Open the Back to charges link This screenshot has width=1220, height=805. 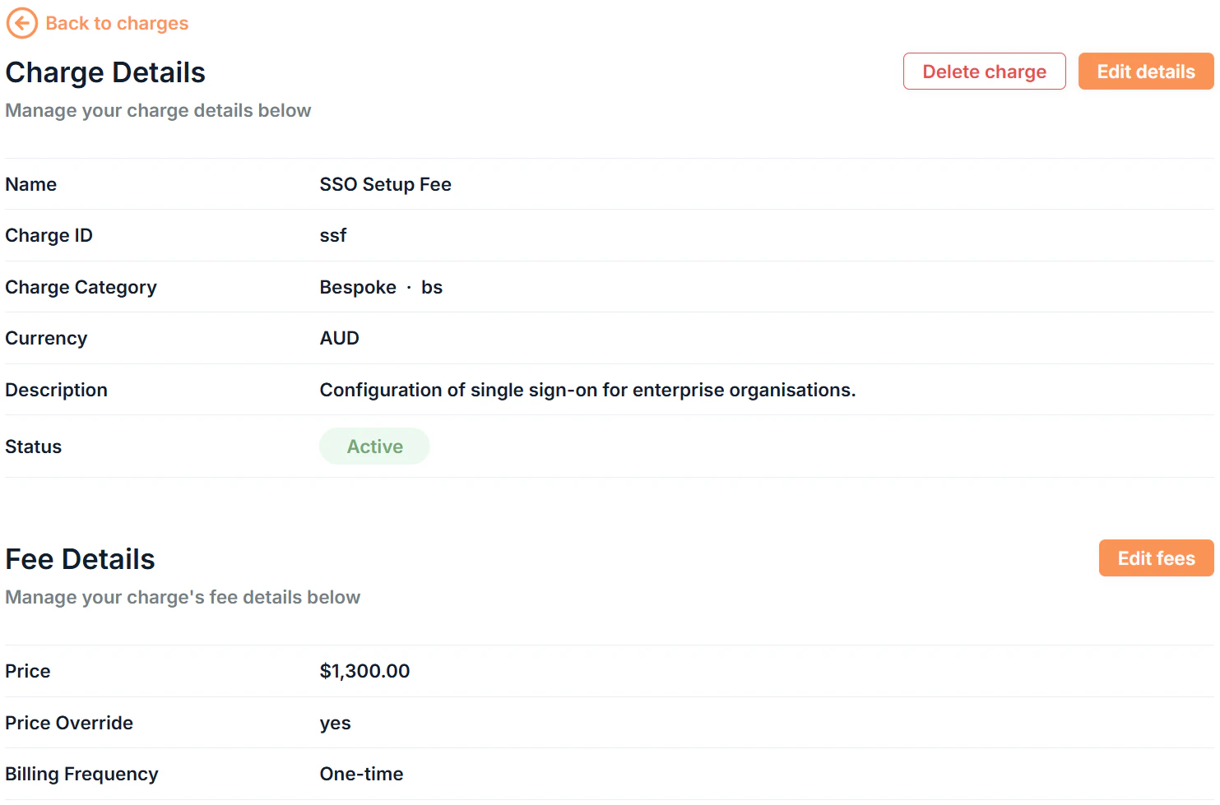[117, 23]
